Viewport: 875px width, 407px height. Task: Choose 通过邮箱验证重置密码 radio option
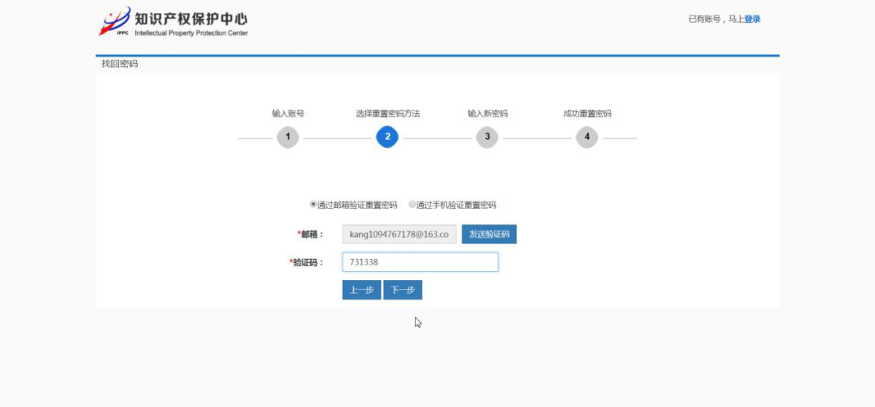[314, 205]
